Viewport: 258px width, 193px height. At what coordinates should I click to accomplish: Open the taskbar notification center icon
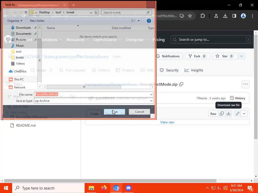tap(250, 188)
